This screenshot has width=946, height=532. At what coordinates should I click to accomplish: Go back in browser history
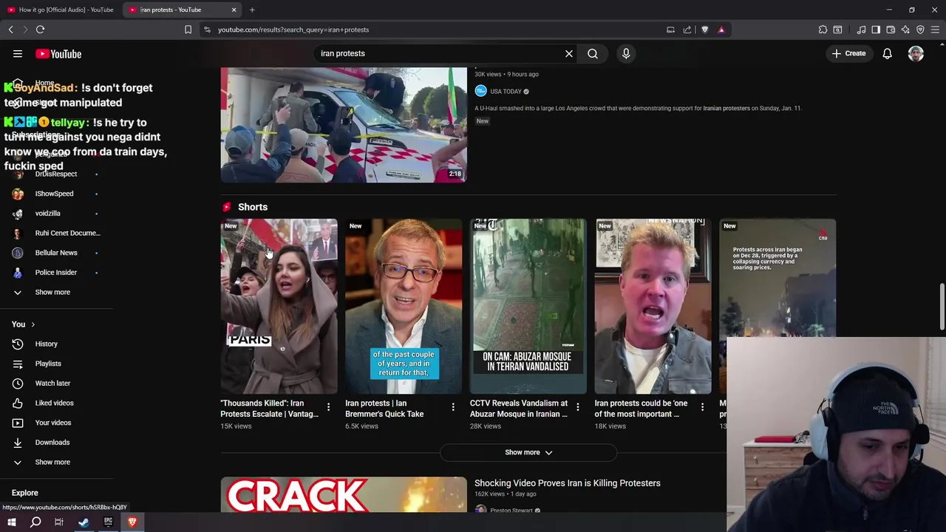click(x=10, y=30)
